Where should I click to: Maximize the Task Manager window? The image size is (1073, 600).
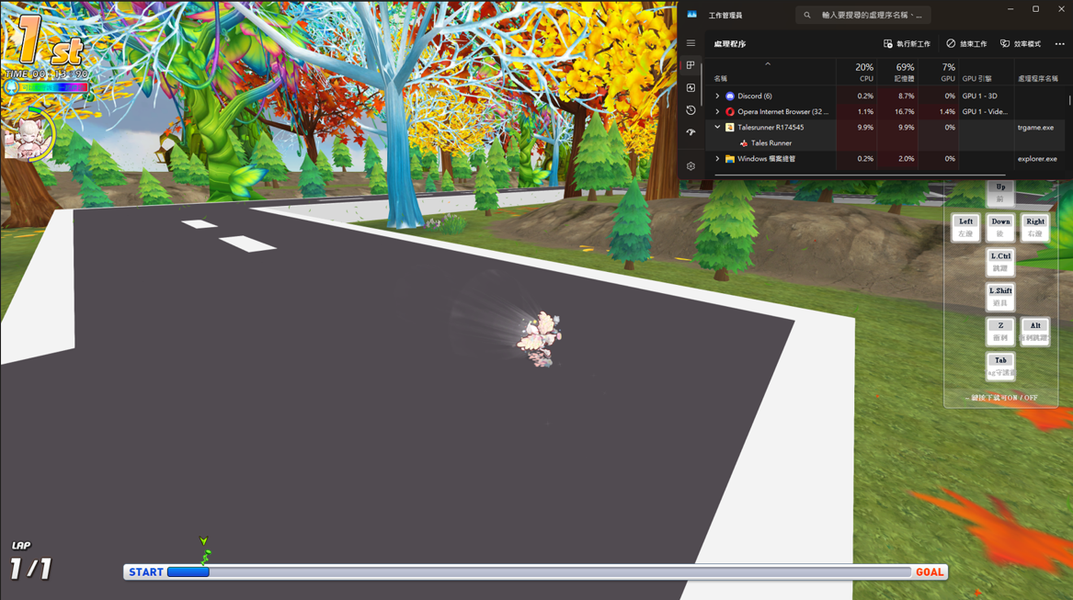point(1035,9)
